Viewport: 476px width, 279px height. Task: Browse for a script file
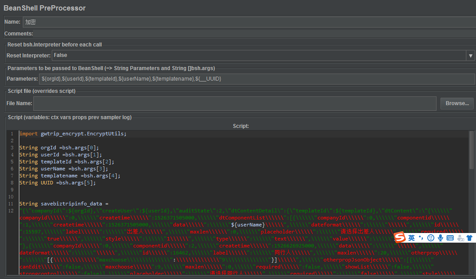[x=457, y=104]
